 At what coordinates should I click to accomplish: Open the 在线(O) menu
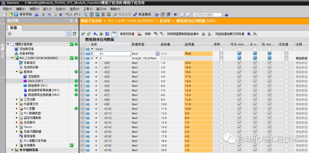coord(60,9)
